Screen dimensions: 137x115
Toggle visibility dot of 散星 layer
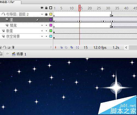(42, 31)
